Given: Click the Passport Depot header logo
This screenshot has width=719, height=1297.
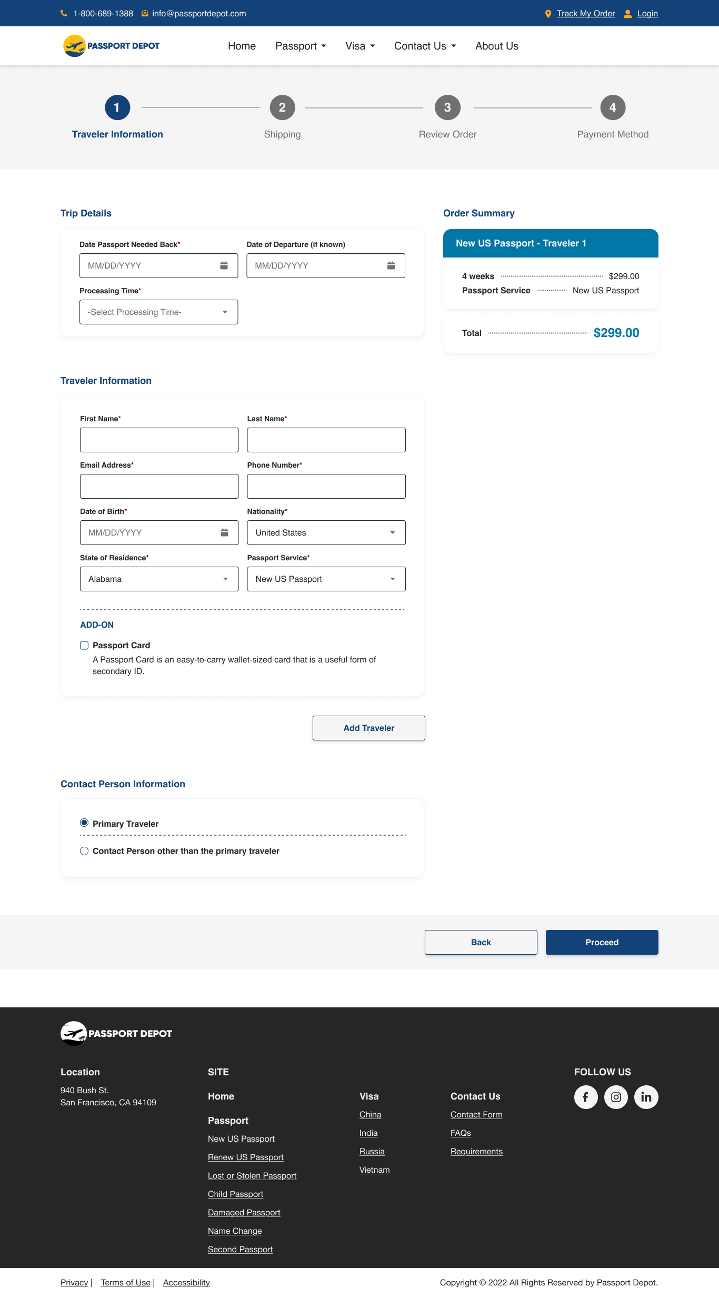Looking at the screenshot, I should point(112,46).
